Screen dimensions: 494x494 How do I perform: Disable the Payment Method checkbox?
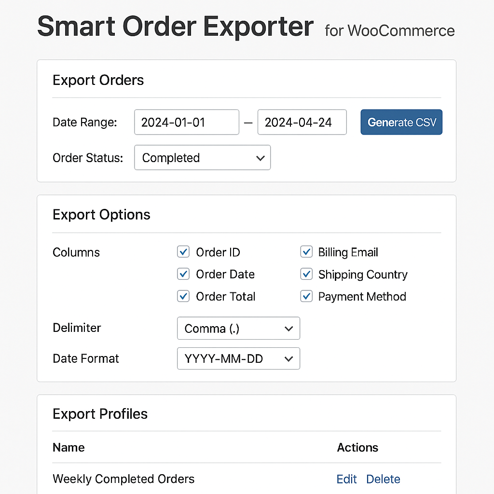coord(306,296)
